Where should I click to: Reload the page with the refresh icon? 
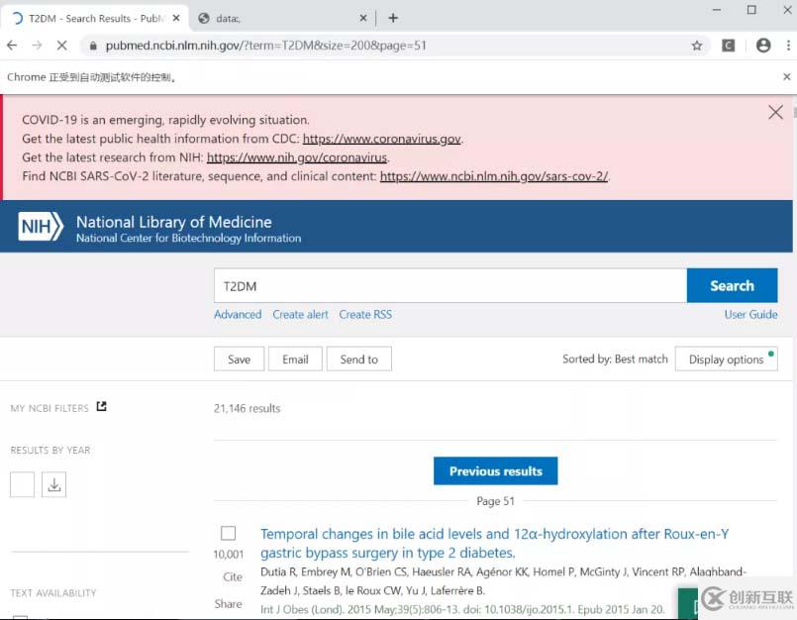coord(61,45)
